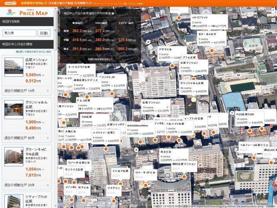Expand 過去の掲載住戸 86件 listing row
The image size is (277, 208).
click(x=27, y=138)
